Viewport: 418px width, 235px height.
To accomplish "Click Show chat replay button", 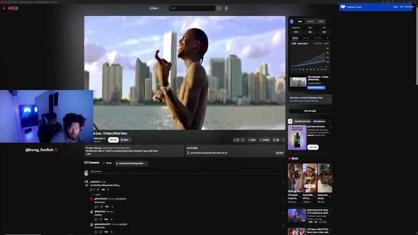I will [310, 111].
